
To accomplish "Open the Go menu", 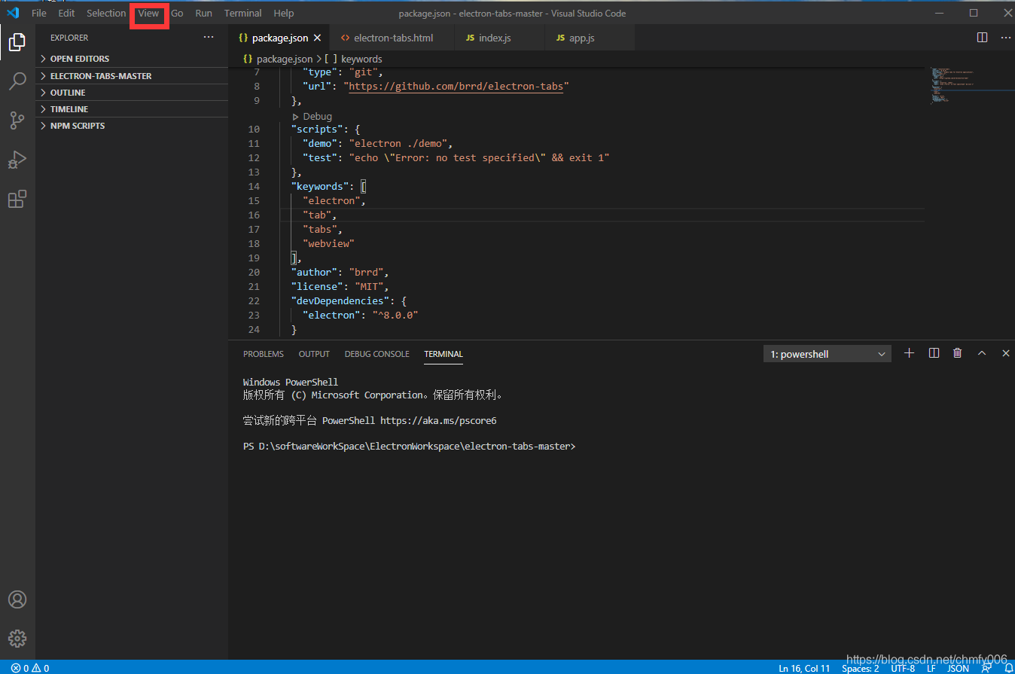I will point(177,13).
